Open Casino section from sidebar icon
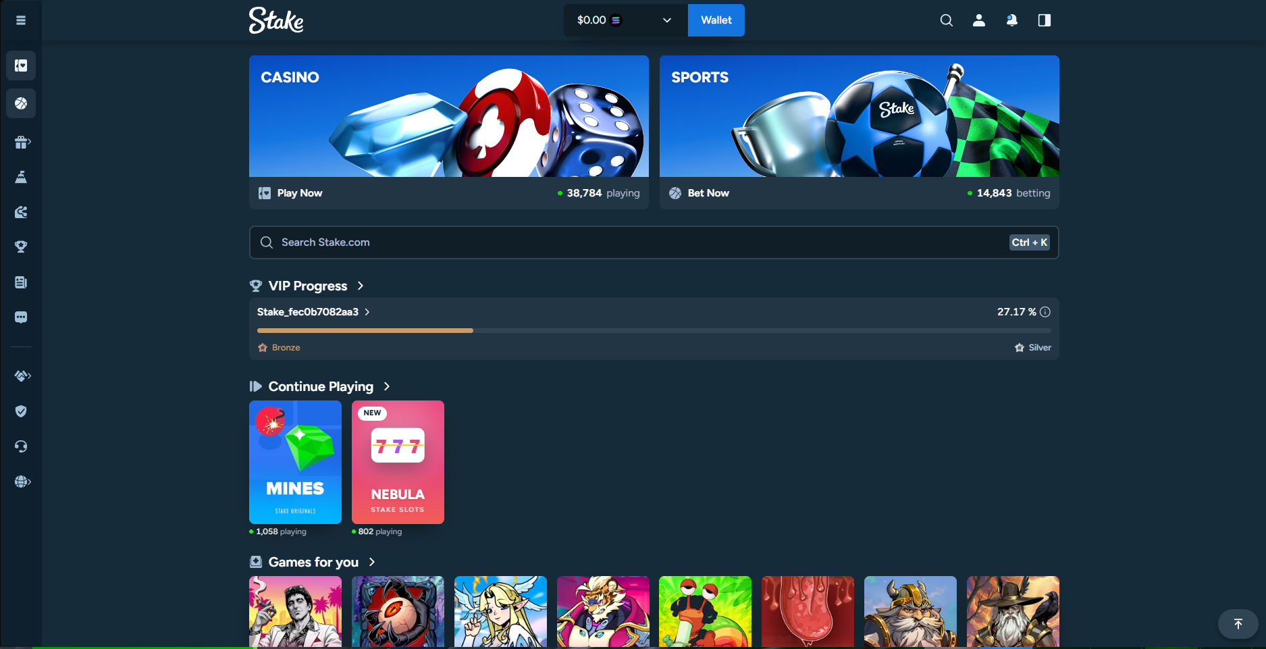Image resolution: width=1266 pixels, height=649 pixels. click(x=21, y=66)
